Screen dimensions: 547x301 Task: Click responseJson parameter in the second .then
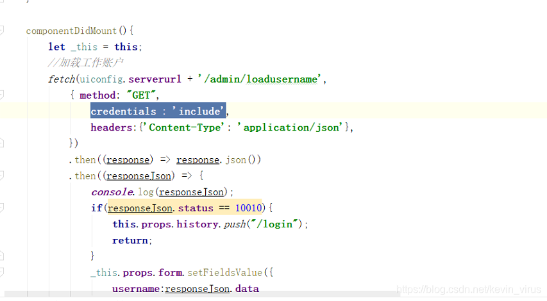pyautogui.click(x=139, y=176)
